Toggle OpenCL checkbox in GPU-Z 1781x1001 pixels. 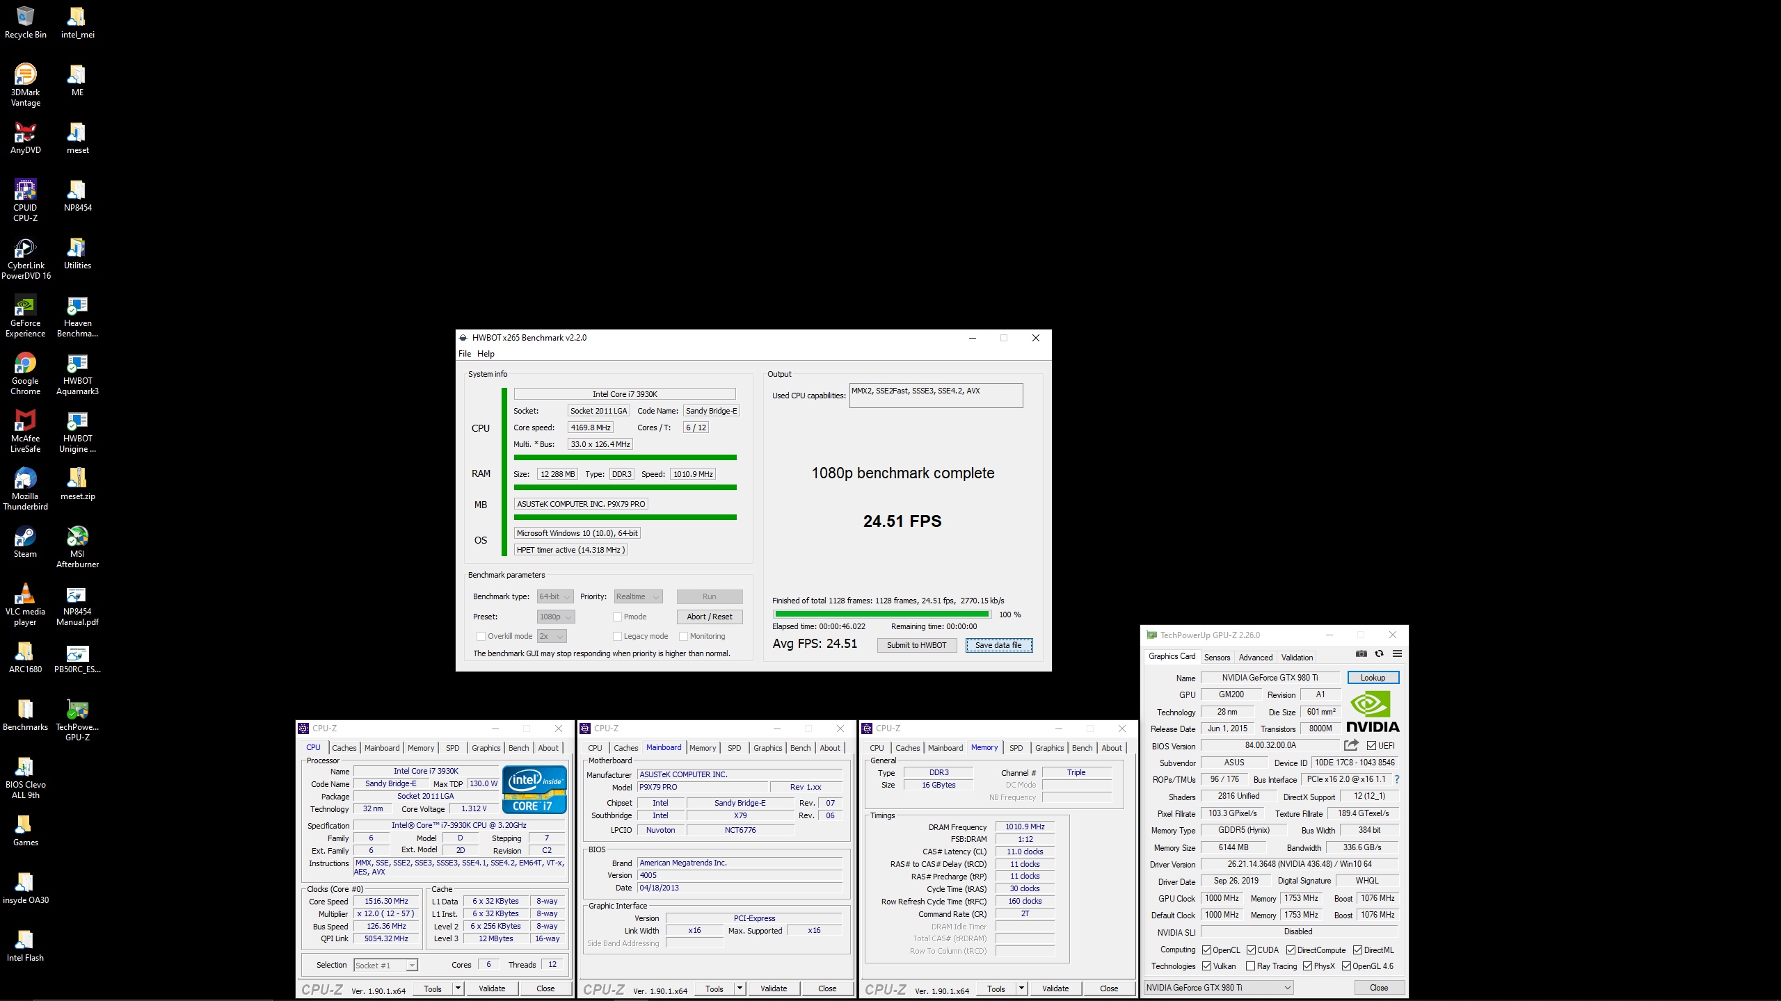[x=1206, y=950]
